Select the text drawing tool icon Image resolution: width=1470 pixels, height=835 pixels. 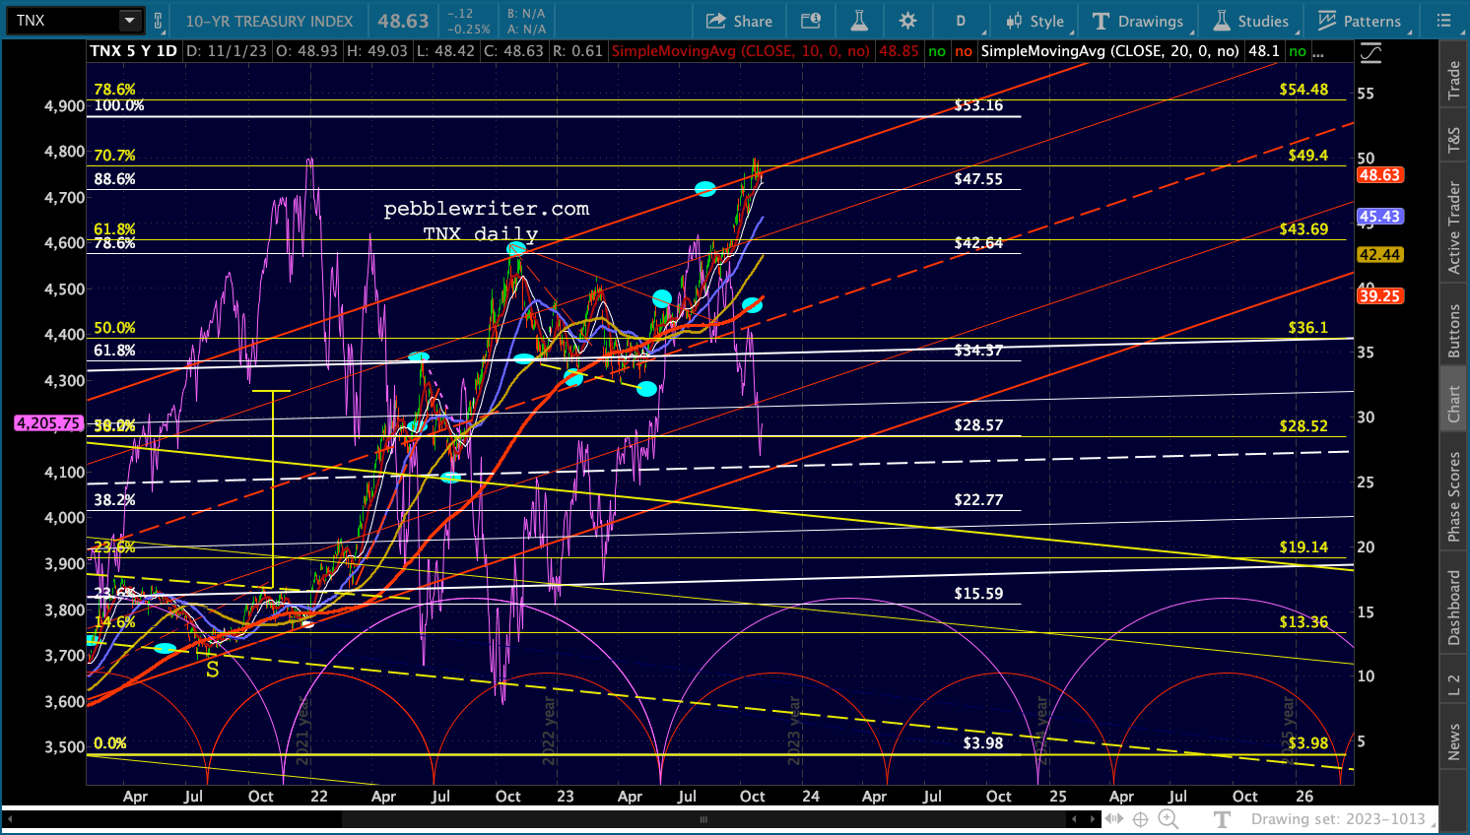(1222, 819)
